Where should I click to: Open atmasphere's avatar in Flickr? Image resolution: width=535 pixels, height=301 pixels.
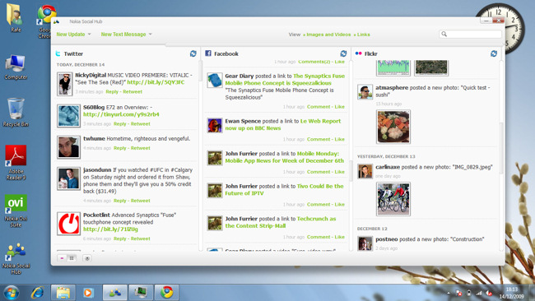pyautogui.click(x=365, y=92)
